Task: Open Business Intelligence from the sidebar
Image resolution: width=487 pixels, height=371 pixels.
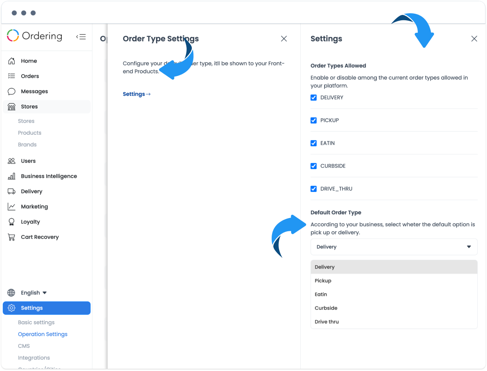Action: pyautogui.click(x=46, y=176)
